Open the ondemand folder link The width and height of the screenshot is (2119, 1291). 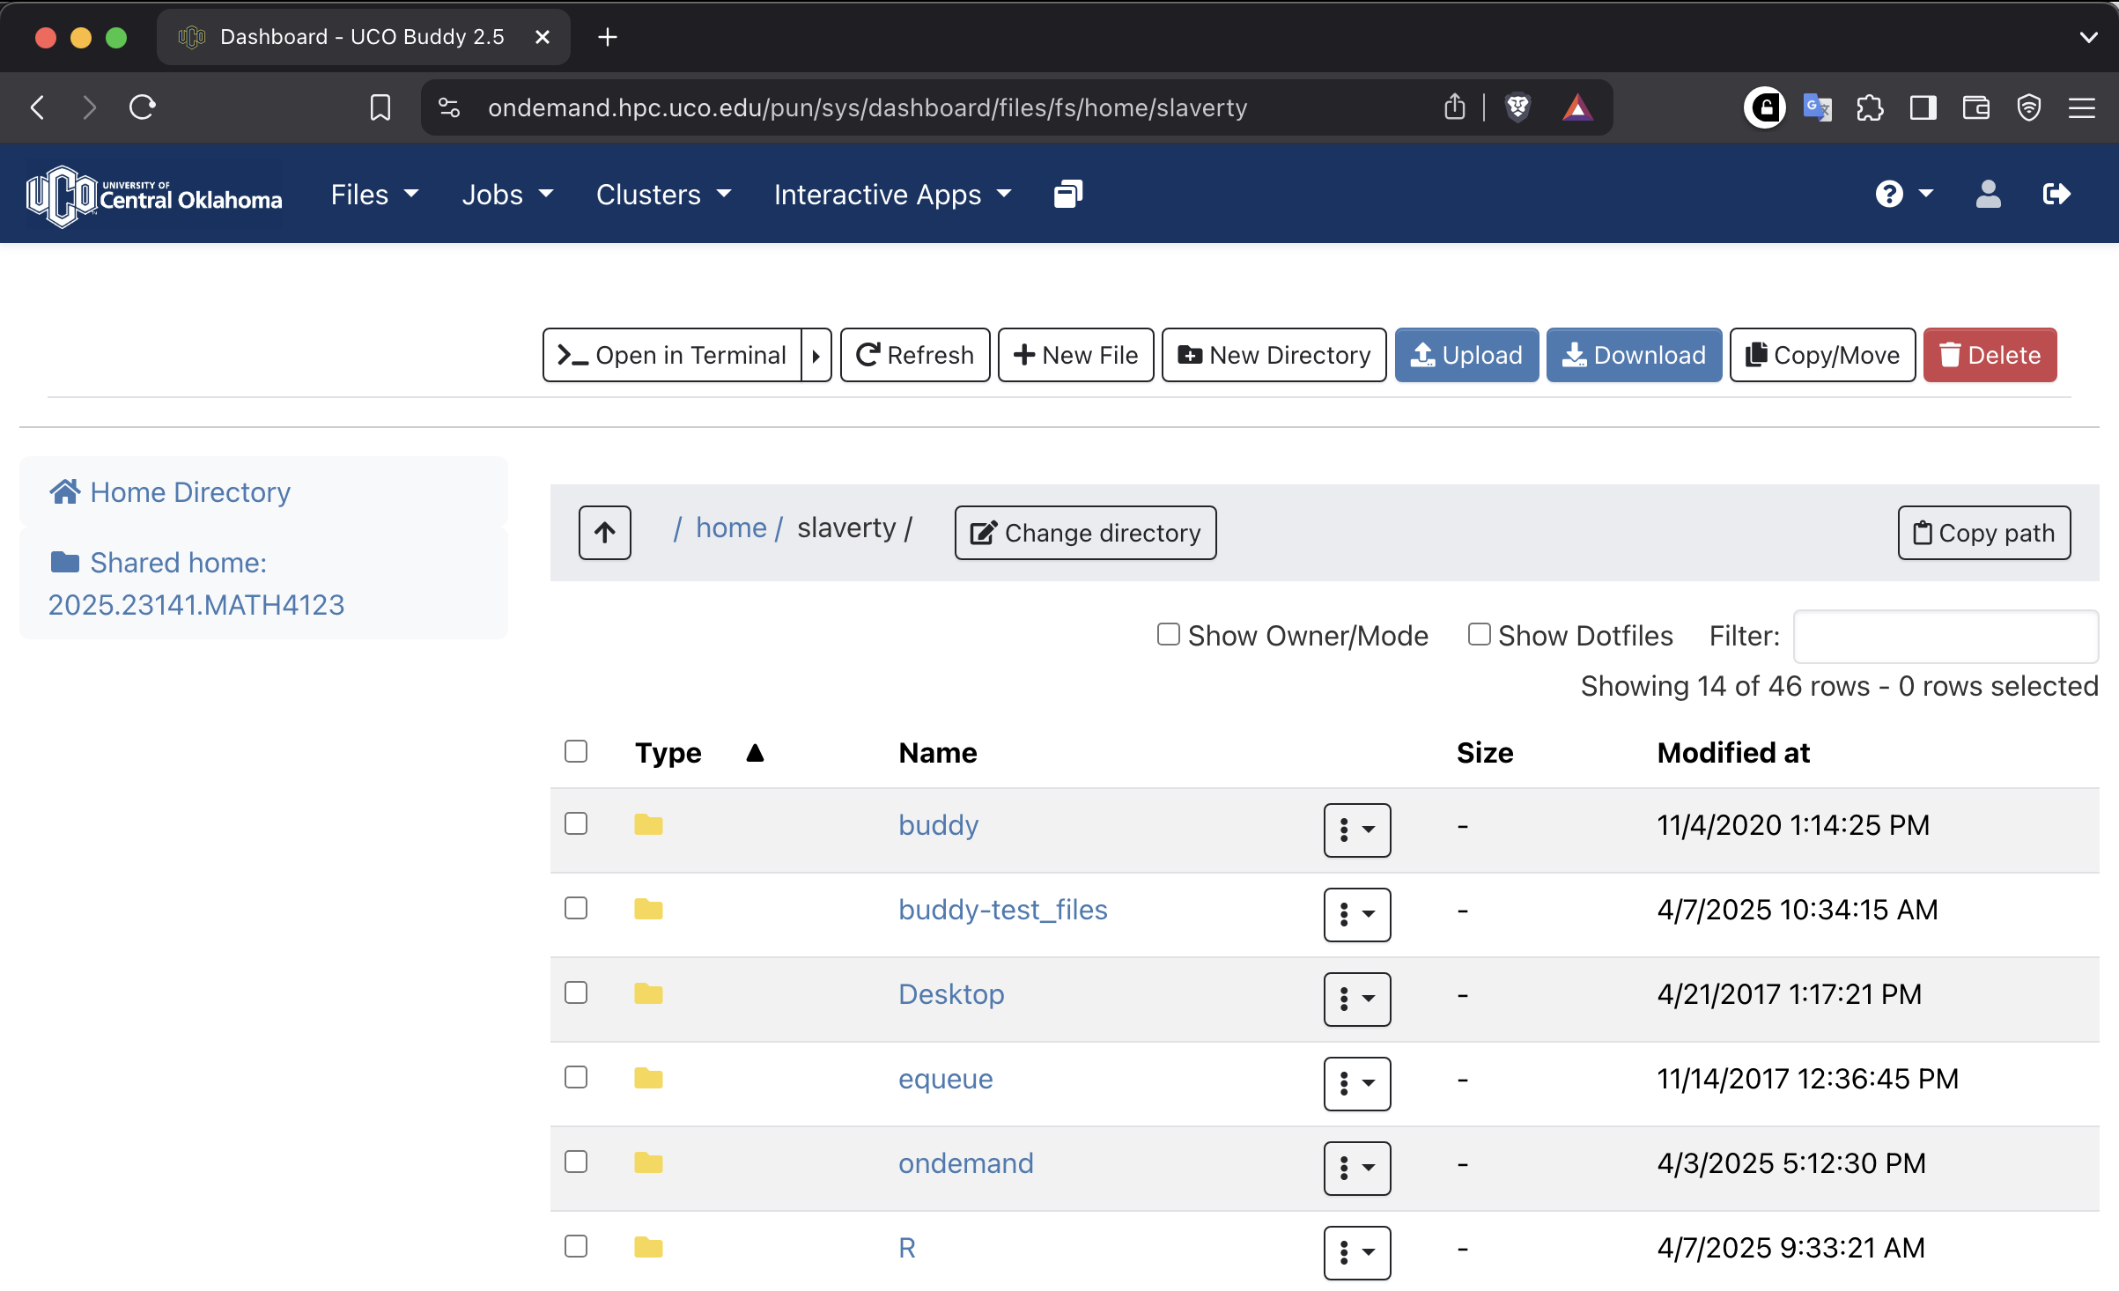coord(965,1163)
